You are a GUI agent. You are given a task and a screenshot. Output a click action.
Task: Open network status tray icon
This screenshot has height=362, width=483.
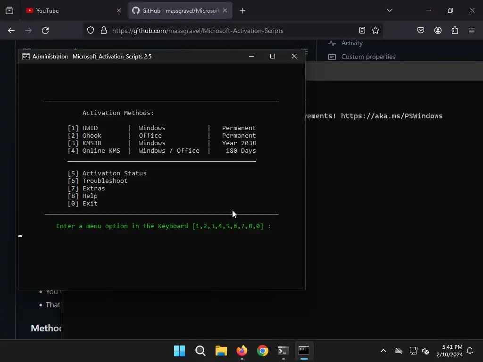coord(413,351)
